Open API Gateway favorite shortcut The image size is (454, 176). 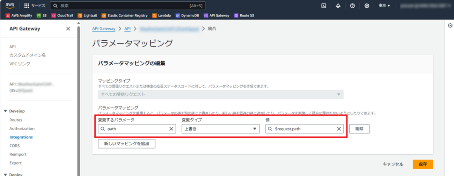click(x=217, y=15)
